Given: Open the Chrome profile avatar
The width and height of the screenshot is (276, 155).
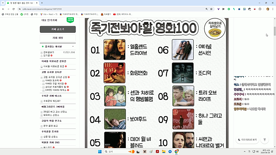Looking at the screenshot, I should point(268,9).
